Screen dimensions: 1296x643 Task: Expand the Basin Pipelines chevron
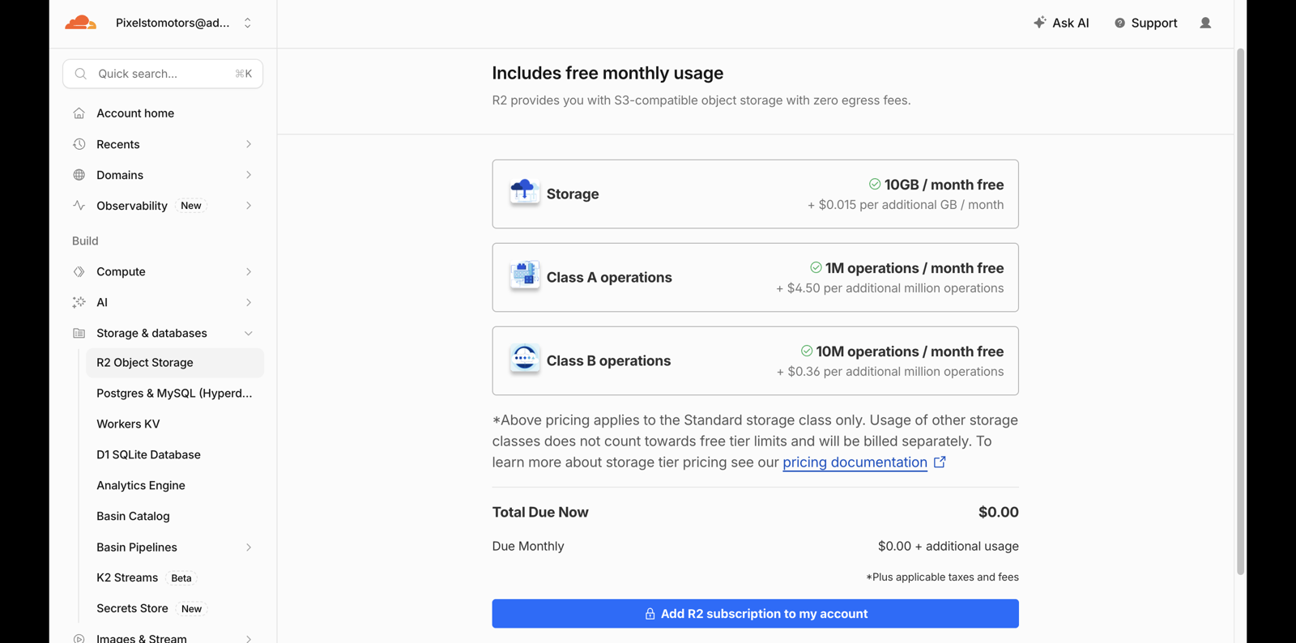pos(249,547)
